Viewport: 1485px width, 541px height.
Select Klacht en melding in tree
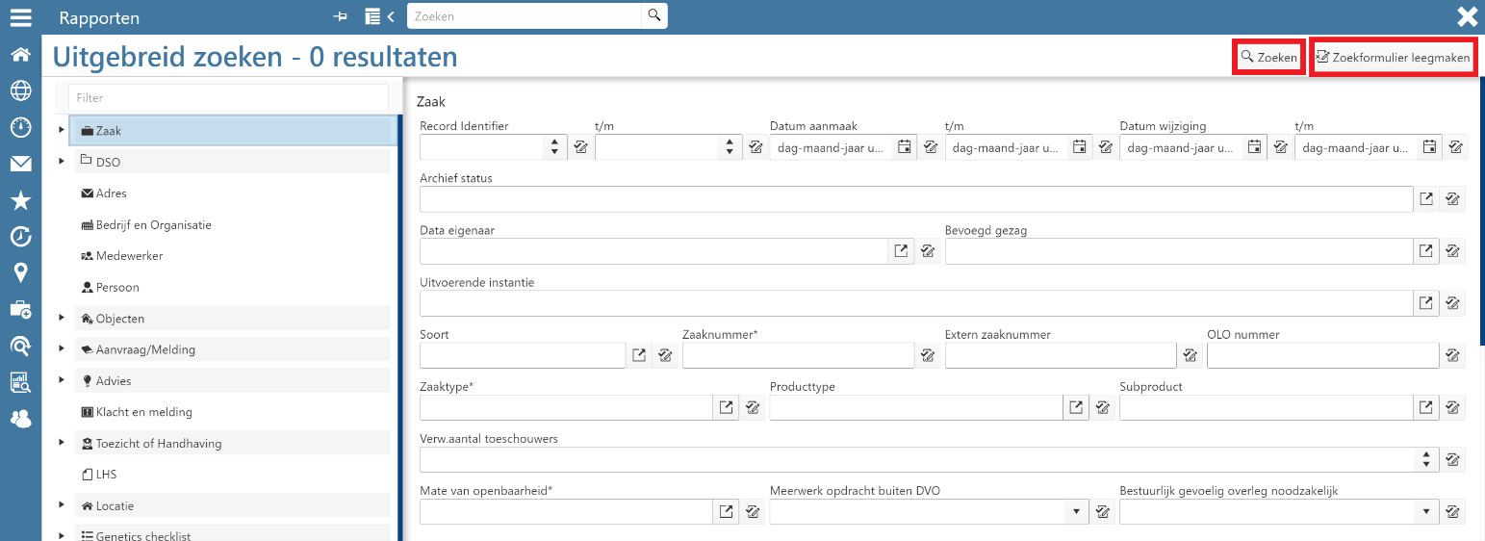click(x=143, y=412)
